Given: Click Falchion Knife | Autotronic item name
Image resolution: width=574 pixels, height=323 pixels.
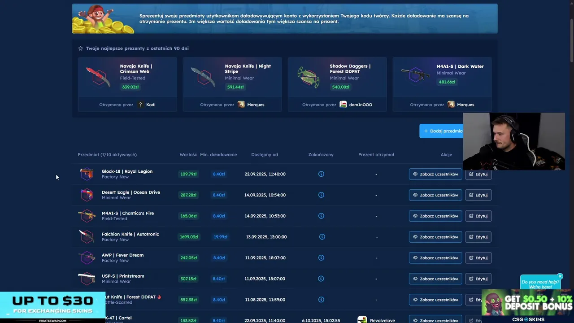Looking at the screenshot, I should tap(130, 234).
